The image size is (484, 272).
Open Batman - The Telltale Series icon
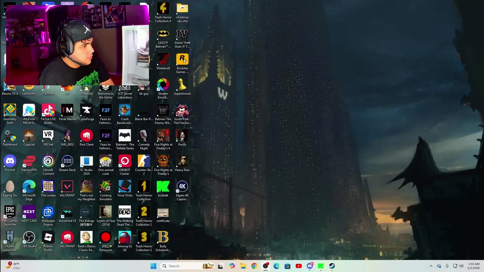[125, 140]
